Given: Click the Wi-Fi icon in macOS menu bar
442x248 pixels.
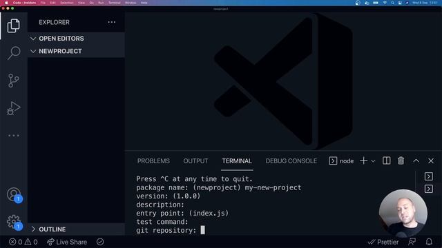Looking at the screenshot, I should click(385, 3).
